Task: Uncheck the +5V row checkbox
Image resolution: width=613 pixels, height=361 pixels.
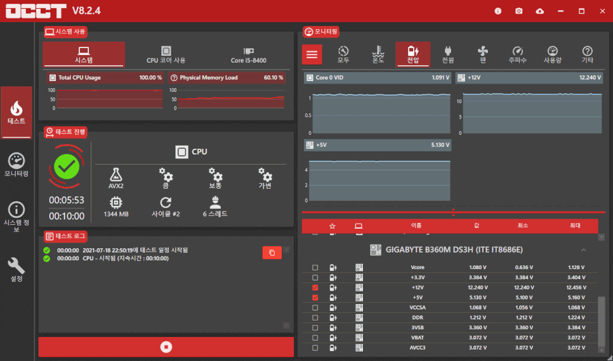Action: (315, 298)
